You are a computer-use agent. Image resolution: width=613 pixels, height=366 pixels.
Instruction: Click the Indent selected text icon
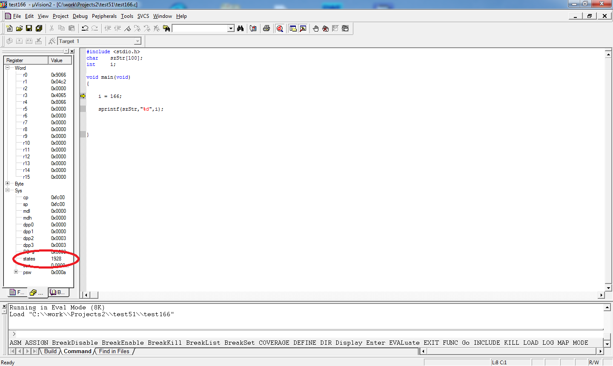(108, 29)
